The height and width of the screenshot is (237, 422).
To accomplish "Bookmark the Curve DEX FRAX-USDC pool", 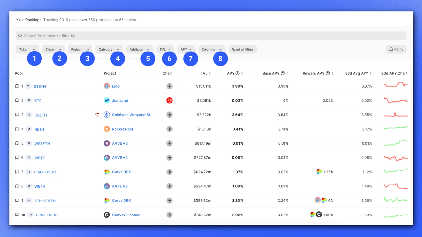I will coord(17,172).
